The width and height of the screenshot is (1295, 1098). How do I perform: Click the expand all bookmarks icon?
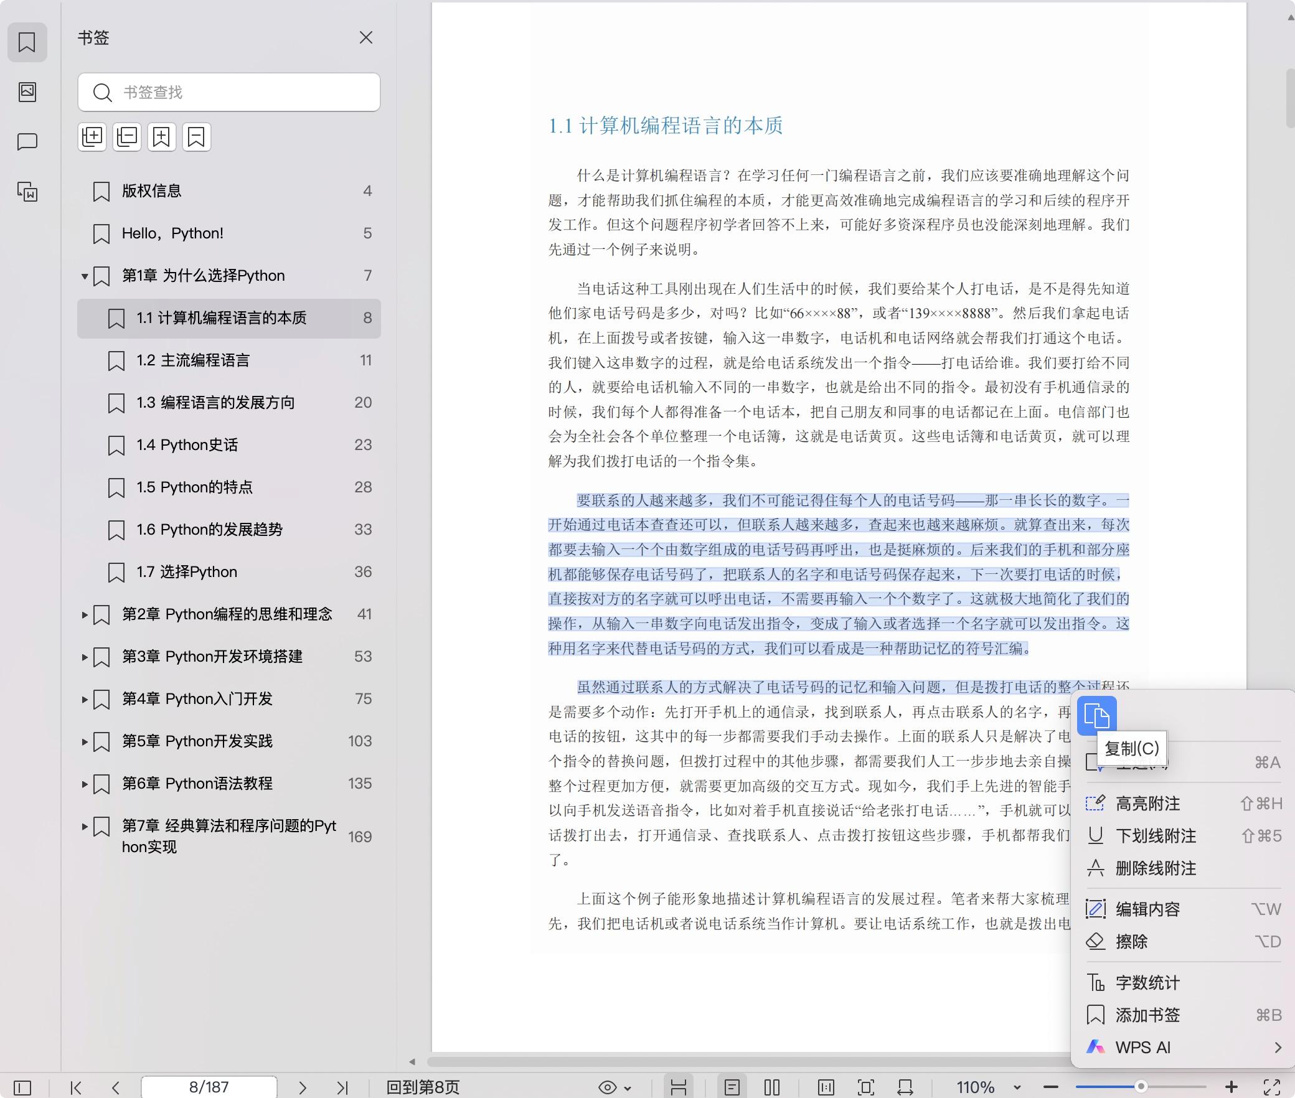pos(92,136)
